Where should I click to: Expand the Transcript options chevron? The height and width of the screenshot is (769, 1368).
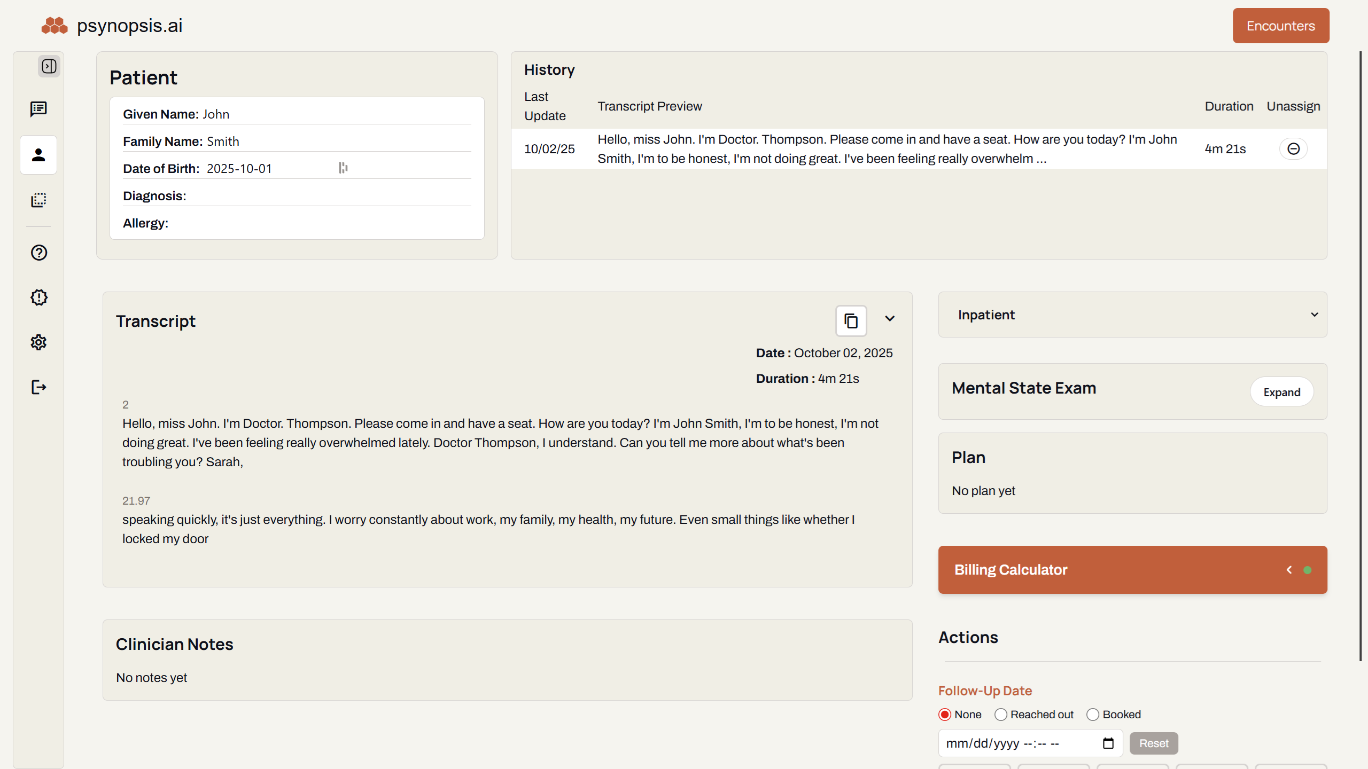(889, 319)
